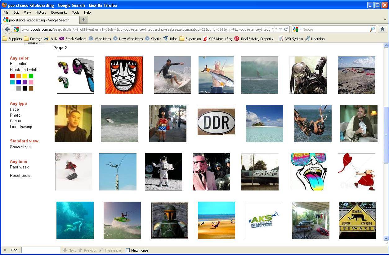Click the Show sizes link
This screenshot has width=389, height=255.
click(x=20, y=147)
